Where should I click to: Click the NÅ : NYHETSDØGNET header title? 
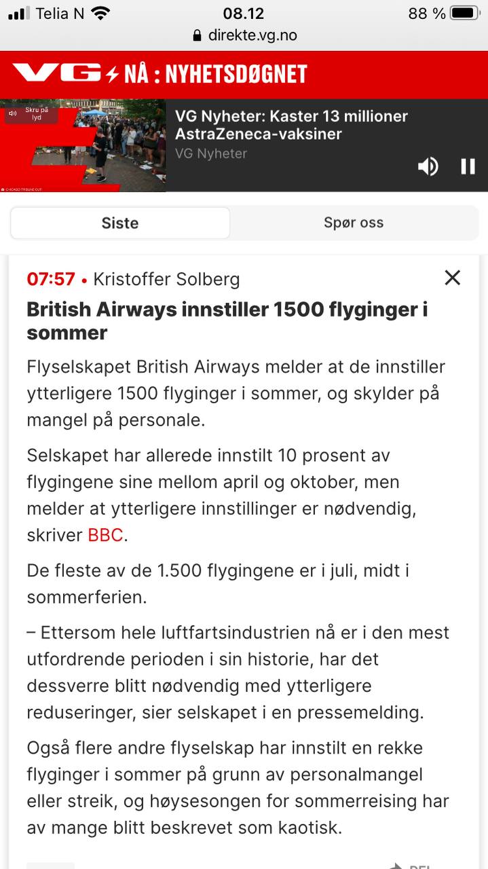[216, 74]
